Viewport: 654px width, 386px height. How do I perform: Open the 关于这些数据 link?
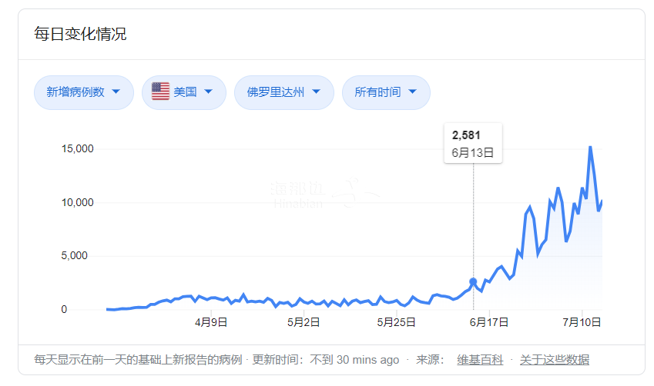554,360
